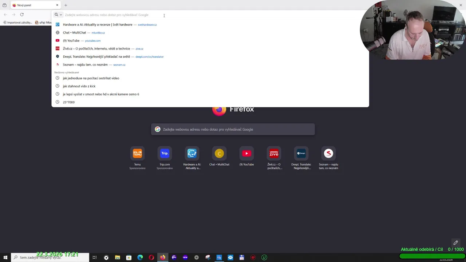
Task: Open the Firefox View tab list icon
Action: click(x=4, y=5)
